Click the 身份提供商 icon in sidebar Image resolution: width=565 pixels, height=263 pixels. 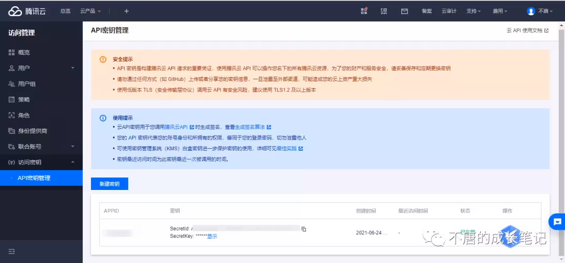(x=12, y=131)
